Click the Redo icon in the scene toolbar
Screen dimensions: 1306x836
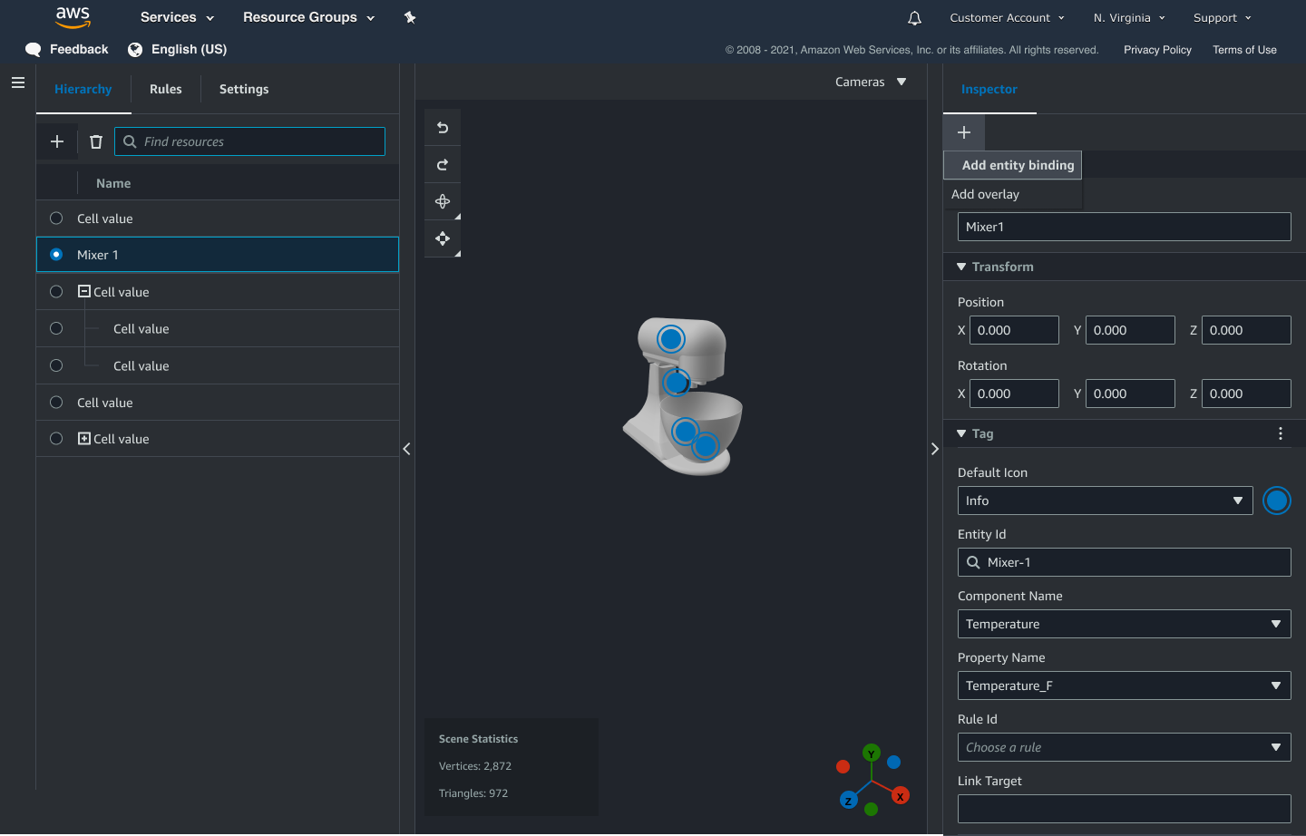(443, 164)
